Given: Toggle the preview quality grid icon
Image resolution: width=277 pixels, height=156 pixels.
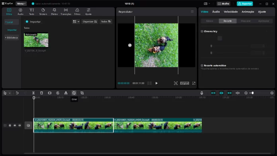Looking at the screenshot, I should point(150,83).
